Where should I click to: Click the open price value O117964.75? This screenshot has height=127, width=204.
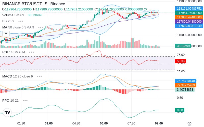tap(17, 9)
